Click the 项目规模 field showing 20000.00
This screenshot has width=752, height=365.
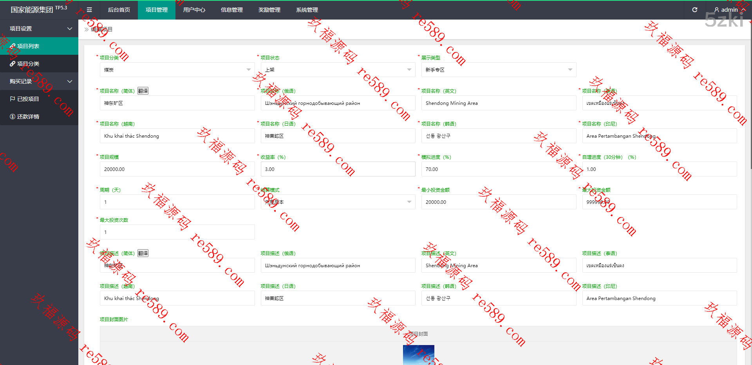pyautogui.click(x=177, y=169)
